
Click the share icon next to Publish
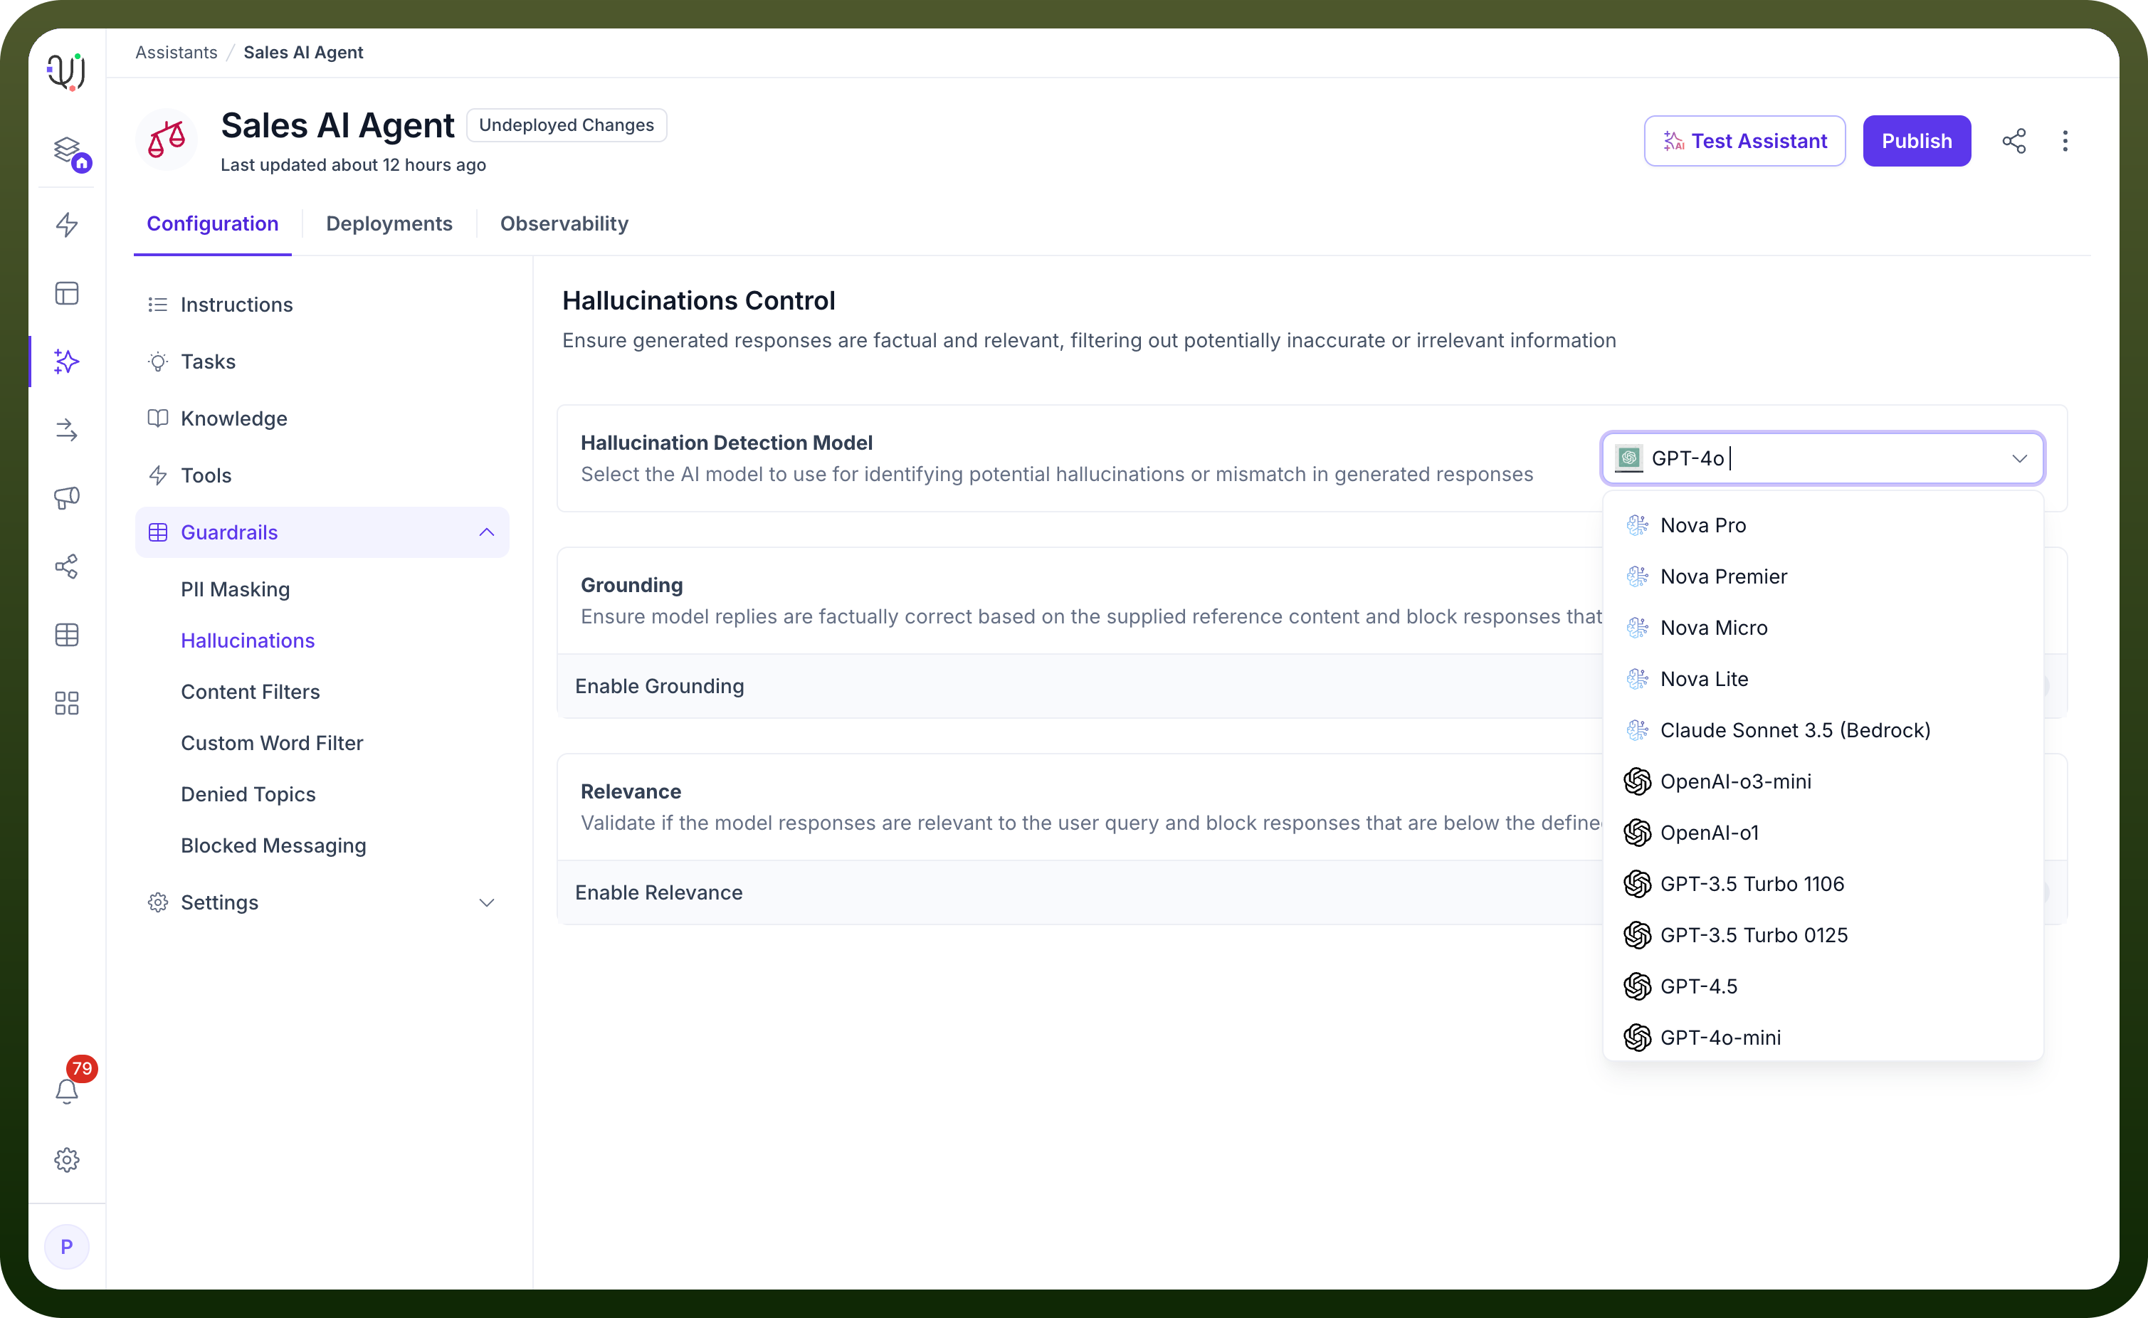2013,141
